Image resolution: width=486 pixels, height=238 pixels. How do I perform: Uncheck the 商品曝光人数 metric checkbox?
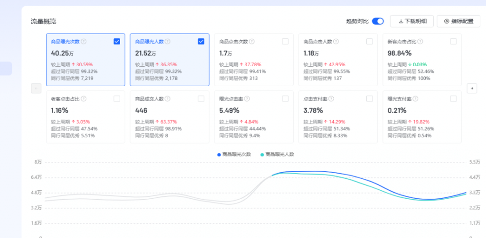tap(201, 42)
